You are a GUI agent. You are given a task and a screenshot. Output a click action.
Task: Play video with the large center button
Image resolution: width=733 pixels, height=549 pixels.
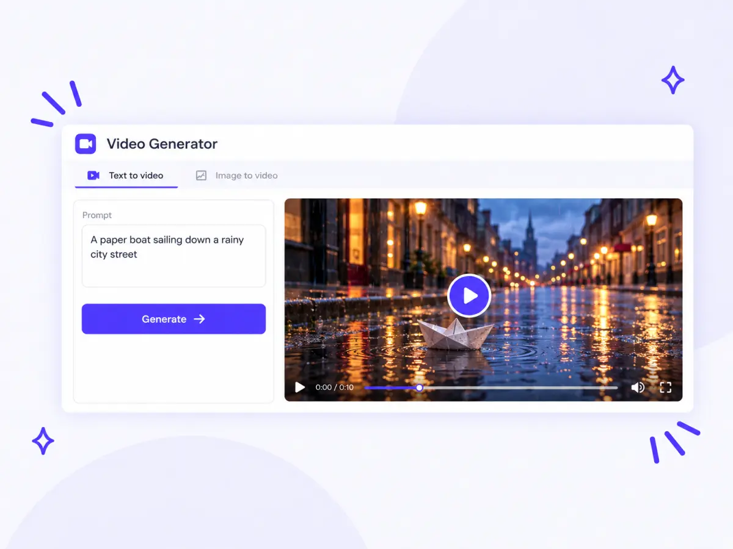click(x=469, y=296)
